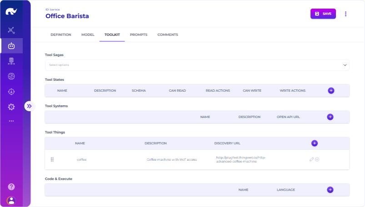Click the READ ACTIONS column header
Screen dimensions: 365x207
pyautogui.click(x=218, y=90)
